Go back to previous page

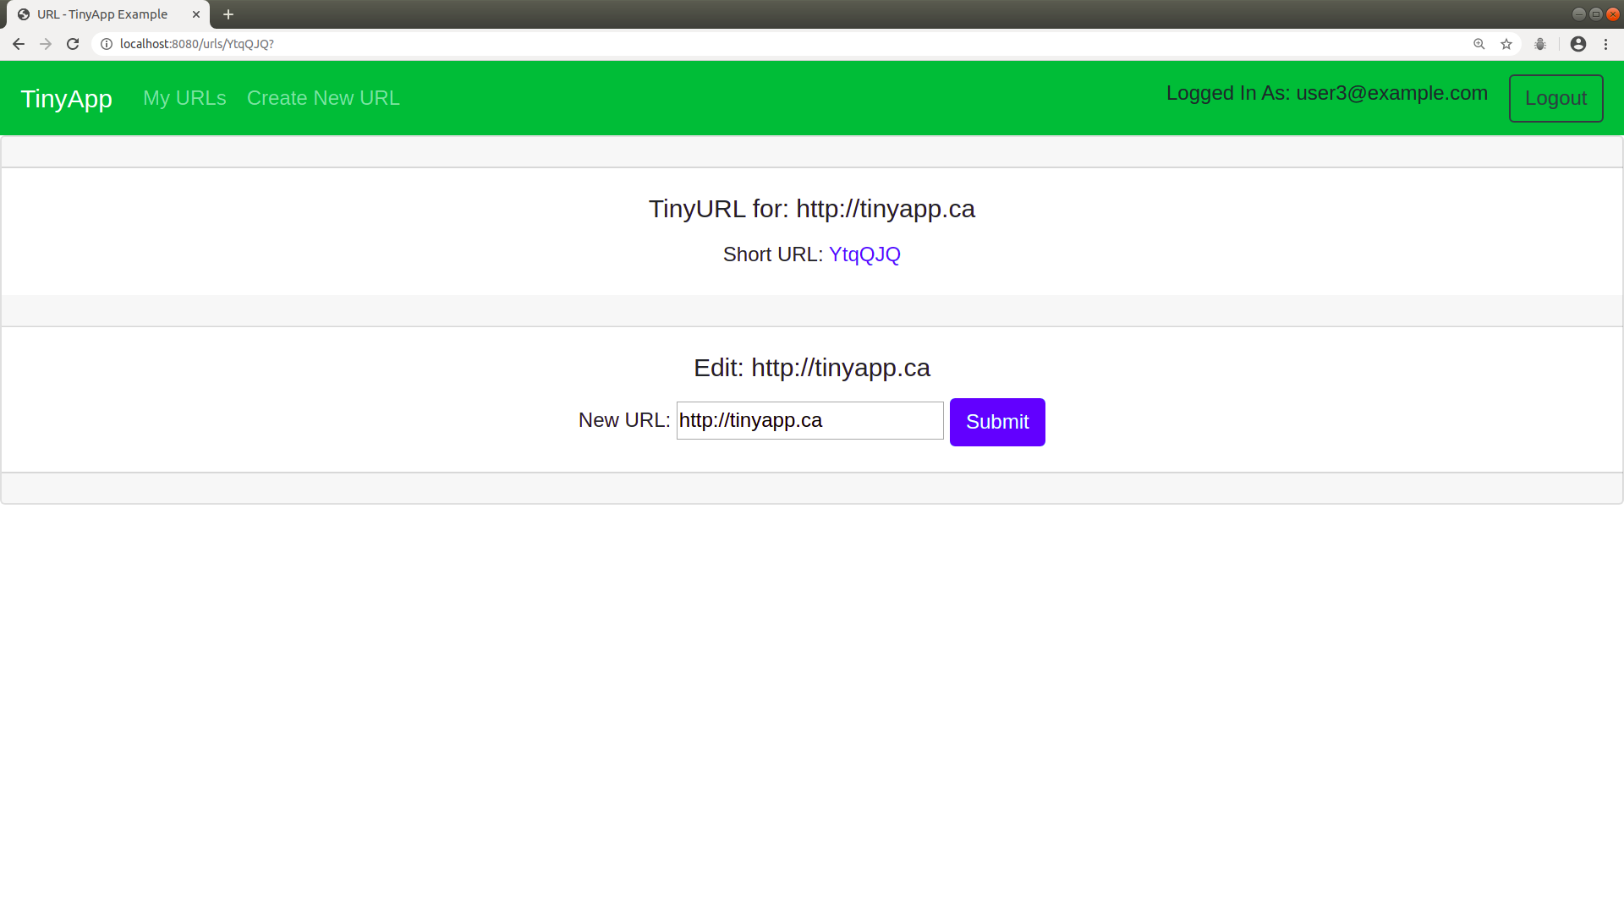[18, 44]
